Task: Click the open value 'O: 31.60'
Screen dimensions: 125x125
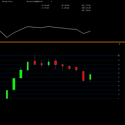Action: tap(45, 5)
